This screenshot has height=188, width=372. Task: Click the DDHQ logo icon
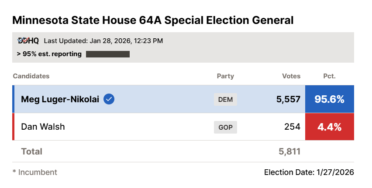pyautogui.click(x=28, y=41)
